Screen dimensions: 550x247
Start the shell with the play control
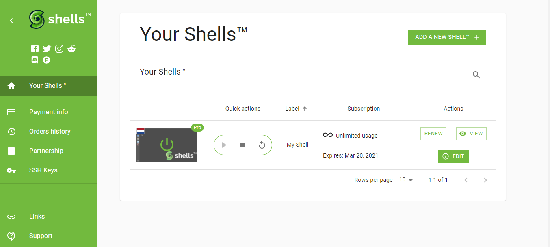click(225, 145)
